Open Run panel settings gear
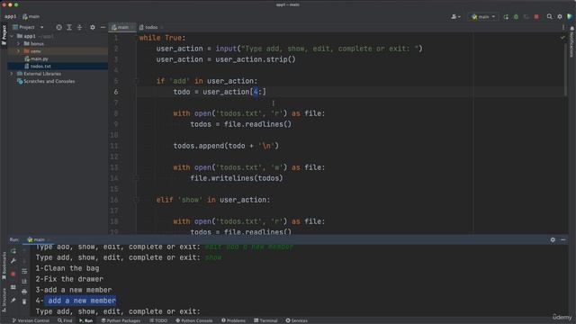Image resolution: width=576 pixels, height=324 pixels. 553,239
